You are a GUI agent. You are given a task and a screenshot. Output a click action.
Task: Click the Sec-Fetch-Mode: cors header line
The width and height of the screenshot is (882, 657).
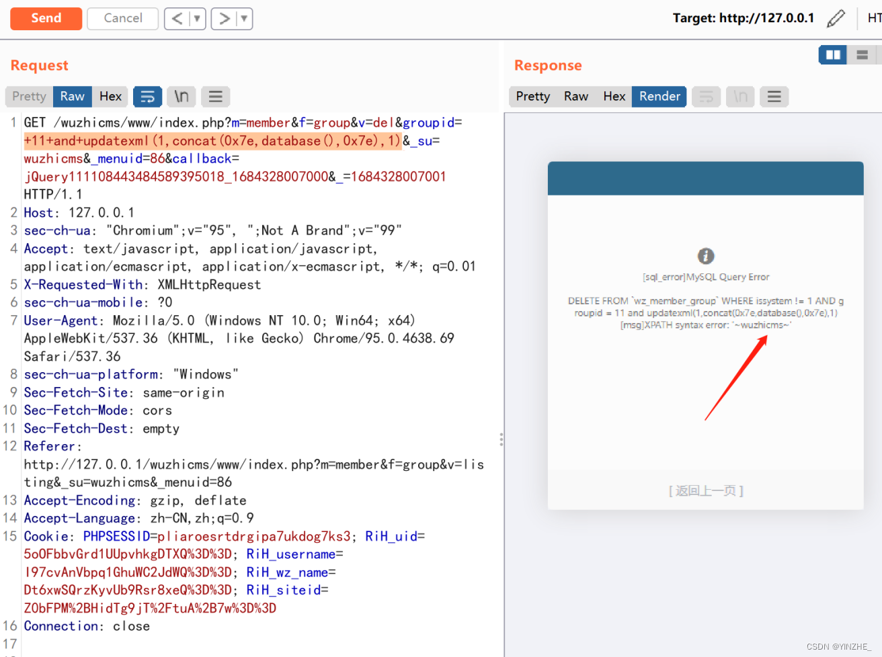click(98, 410)
